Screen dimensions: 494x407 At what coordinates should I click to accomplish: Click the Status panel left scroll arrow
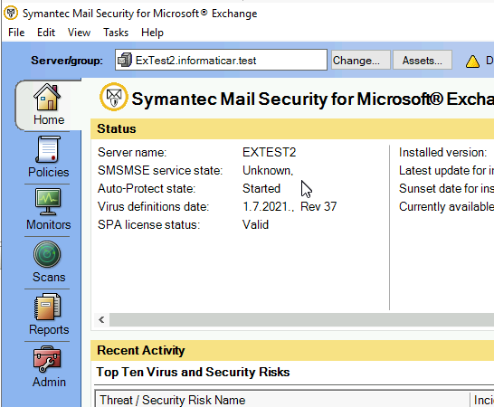[101, 320]
